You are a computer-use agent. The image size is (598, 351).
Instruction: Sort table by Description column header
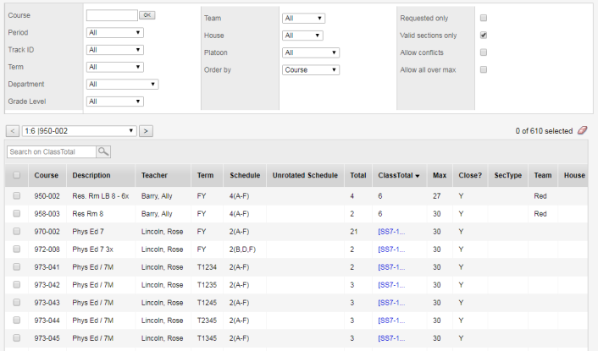[91, 176]
